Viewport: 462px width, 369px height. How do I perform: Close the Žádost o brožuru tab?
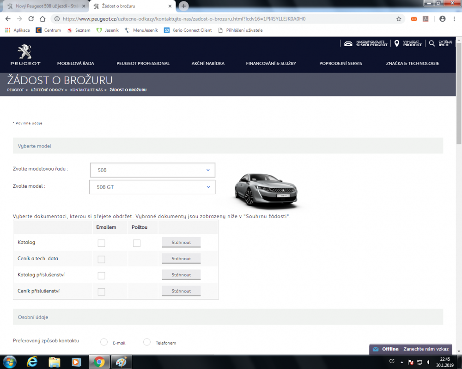click(x=170, y=6)
